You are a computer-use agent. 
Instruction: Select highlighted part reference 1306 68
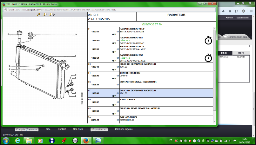pos(95,93)
